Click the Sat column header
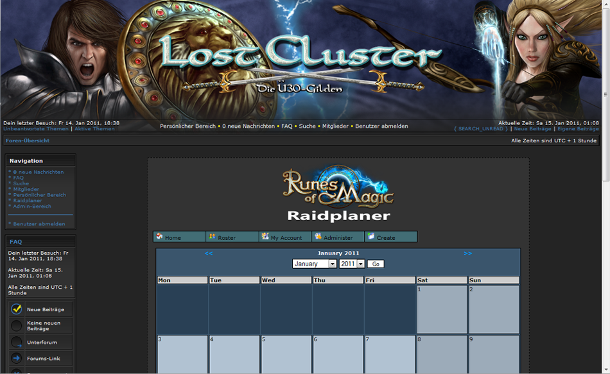The height and width of the screenshot is (374, 610). 442,280
